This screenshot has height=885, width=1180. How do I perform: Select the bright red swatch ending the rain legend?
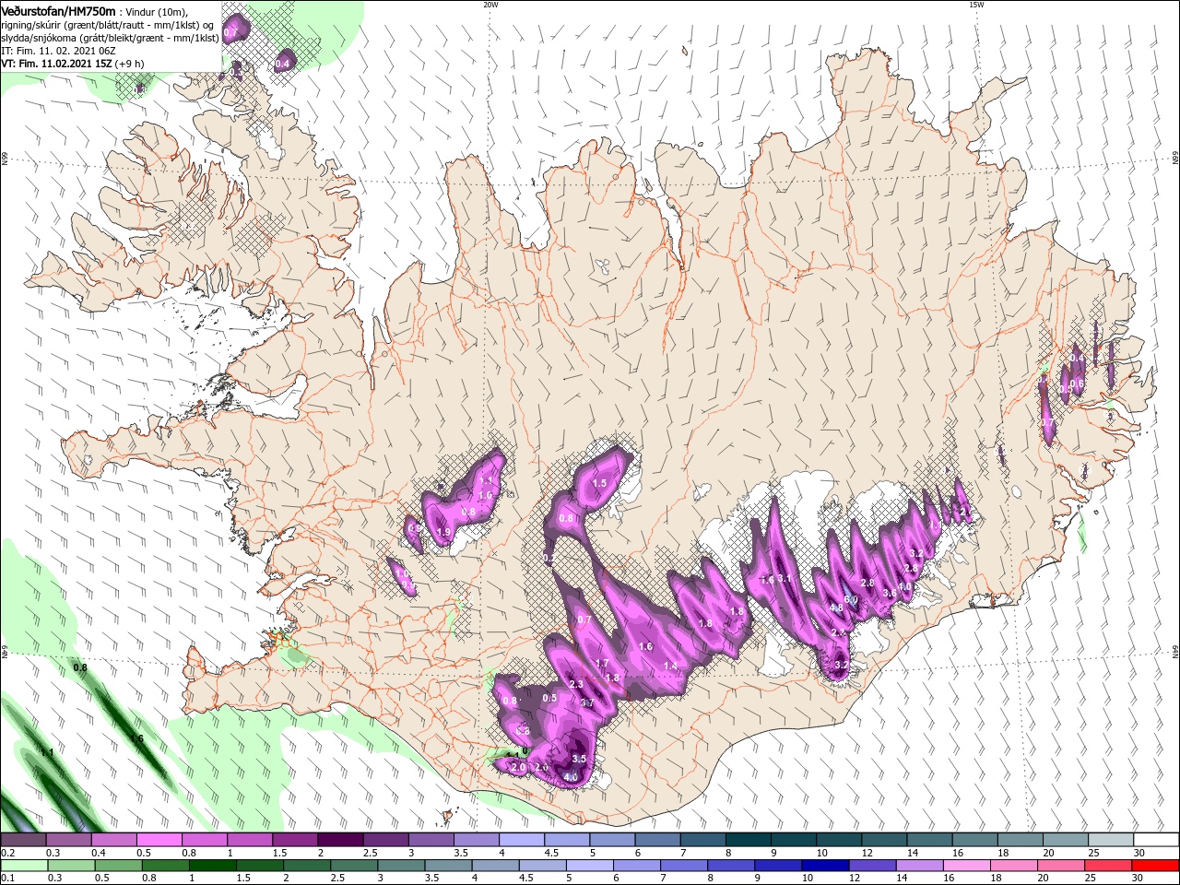tap(1157, 866)
